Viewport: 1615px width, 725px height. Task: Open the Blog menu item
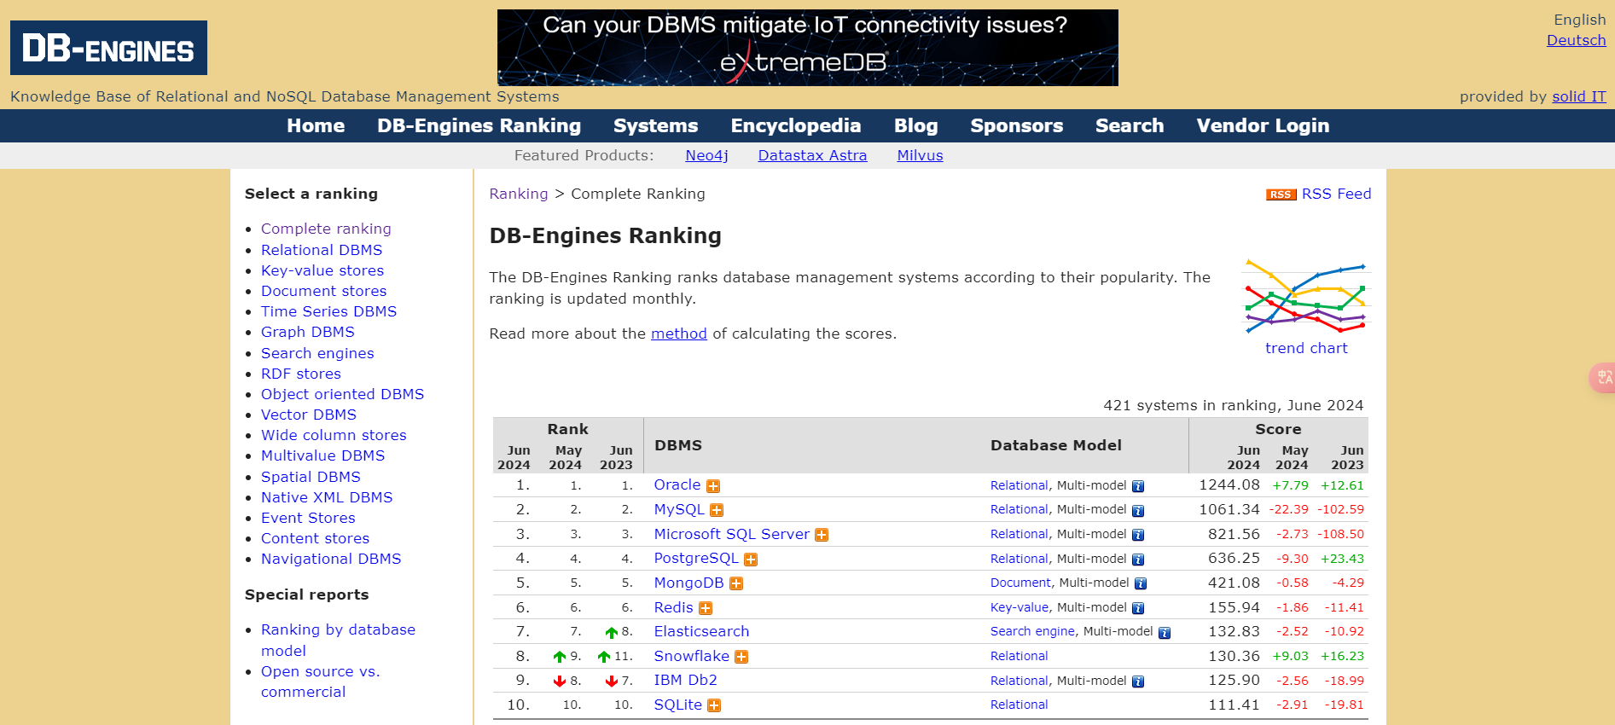click(x=915, y=125)
